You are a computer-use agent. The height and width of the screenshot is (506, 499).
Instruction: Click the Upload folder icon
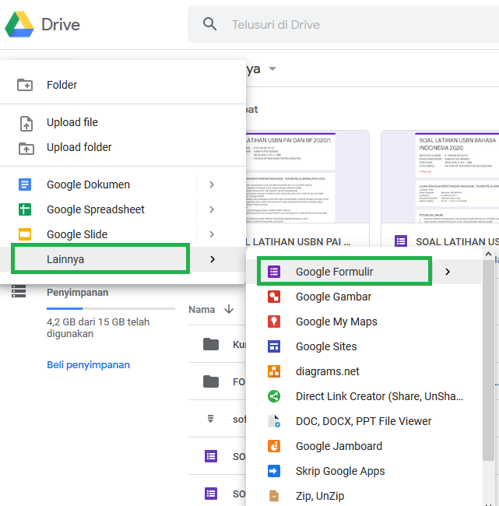tap(26, 148)
